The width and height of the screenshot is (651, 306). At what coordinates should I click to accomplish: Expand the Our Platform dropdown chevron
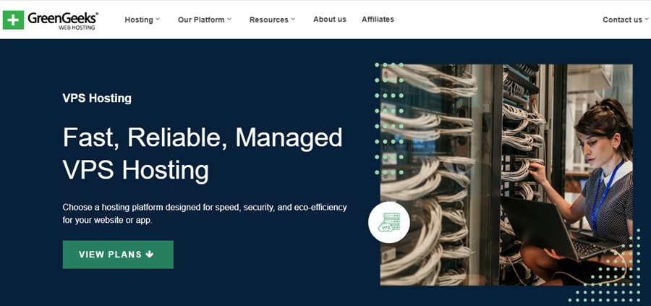[229, 19]
